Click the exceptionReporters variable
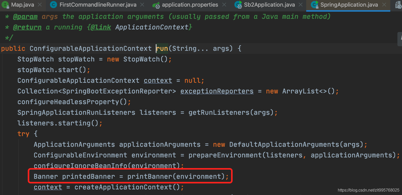 pos(217,91)
